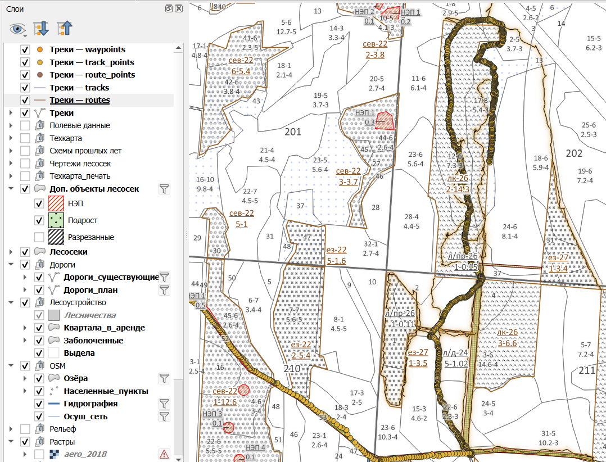Click filter icon on Осуш_сеть layer
This screenshot has height=462, width=606.
tap(164, 416)
